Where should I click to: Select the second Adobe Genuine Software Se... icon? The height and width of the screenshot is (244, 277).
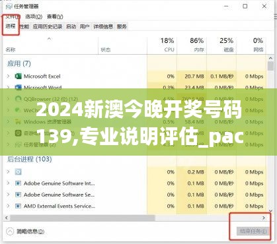(18, 195)
